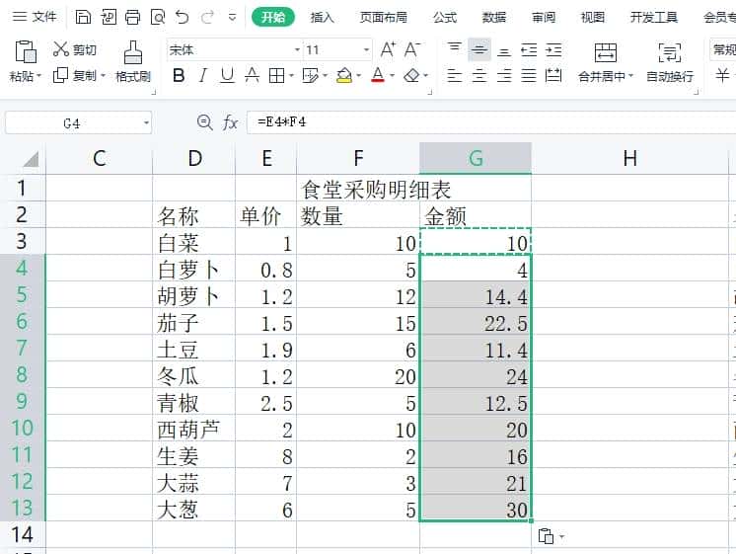
Task: Toggle Underline formatting
Action: click(227, 75)
